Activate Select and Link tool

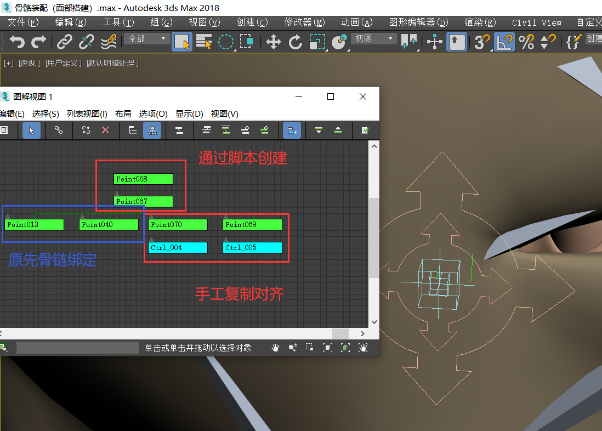click(x=65, y=42)
